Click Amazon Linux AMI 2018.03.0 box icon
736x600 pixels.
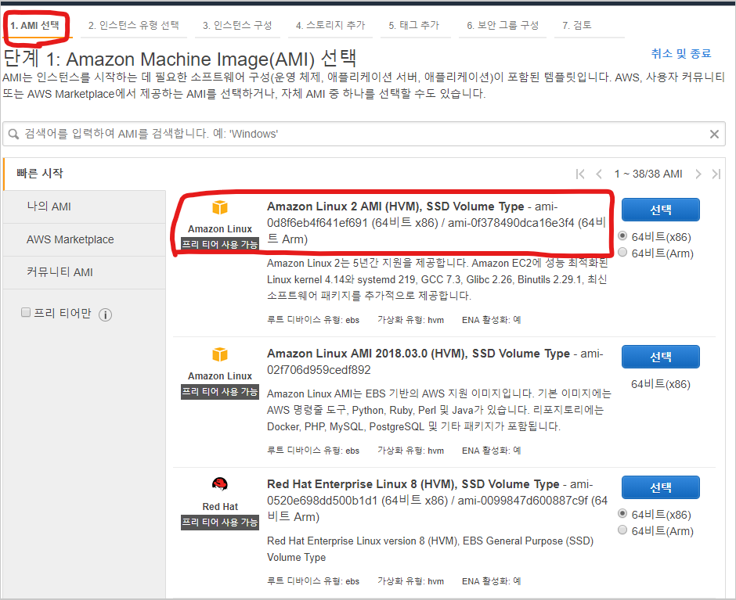(220, 354)
